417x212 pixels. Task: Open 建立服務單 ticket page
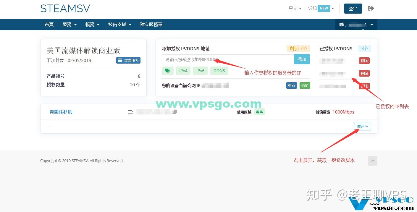pos(151,25)
